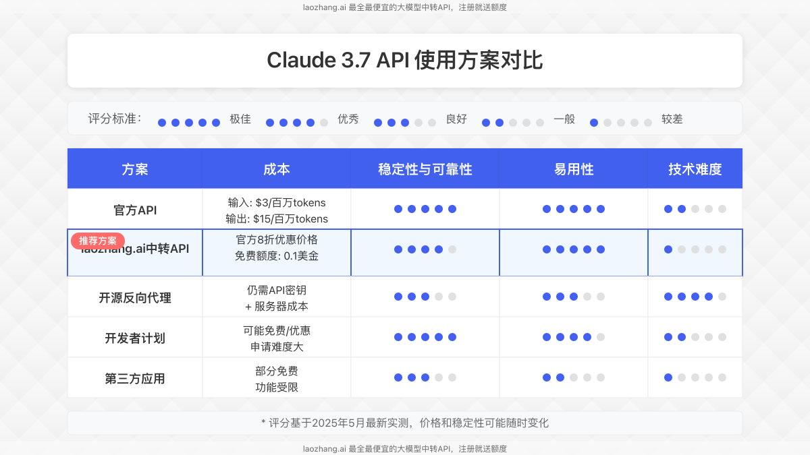Image resolution: width=810 pixels, height=455 pixels.
Task: Click the "官方API" row name
Action: coord(135,210)
